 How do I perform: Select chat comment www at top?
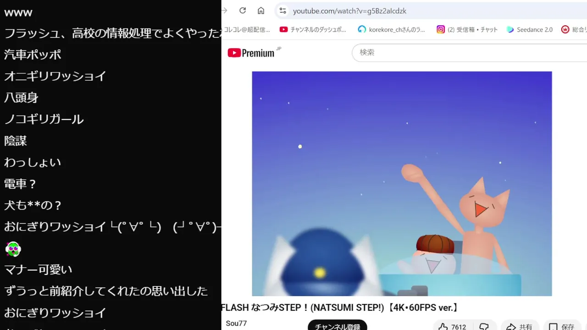point(18,13)
